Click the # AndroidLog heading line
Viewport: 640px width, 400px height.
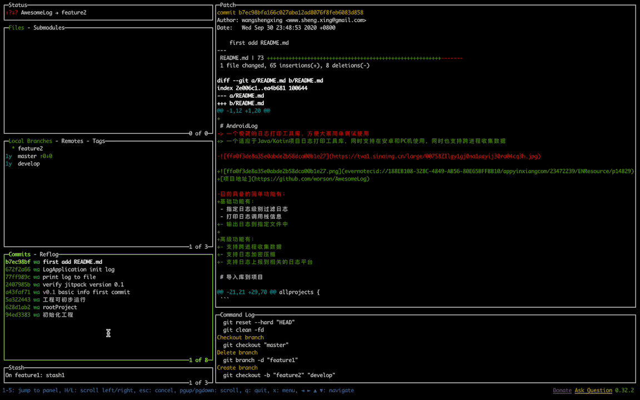coord(239,126)
